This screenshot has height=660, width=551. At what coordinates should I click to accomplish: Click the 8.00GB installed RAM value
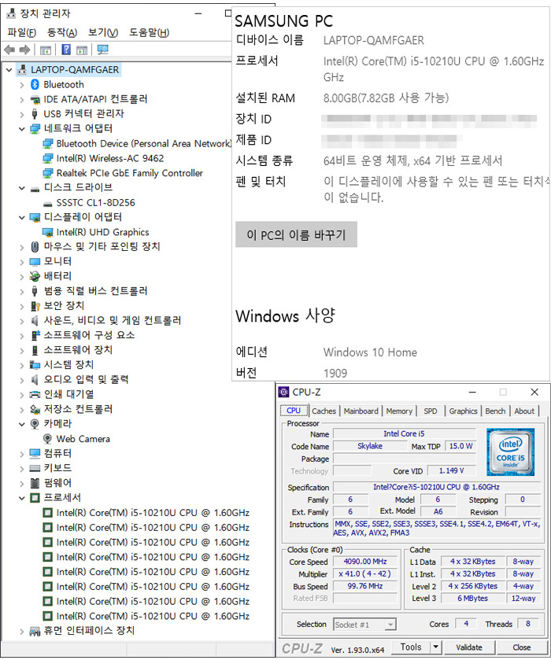(x=386, y=98)
